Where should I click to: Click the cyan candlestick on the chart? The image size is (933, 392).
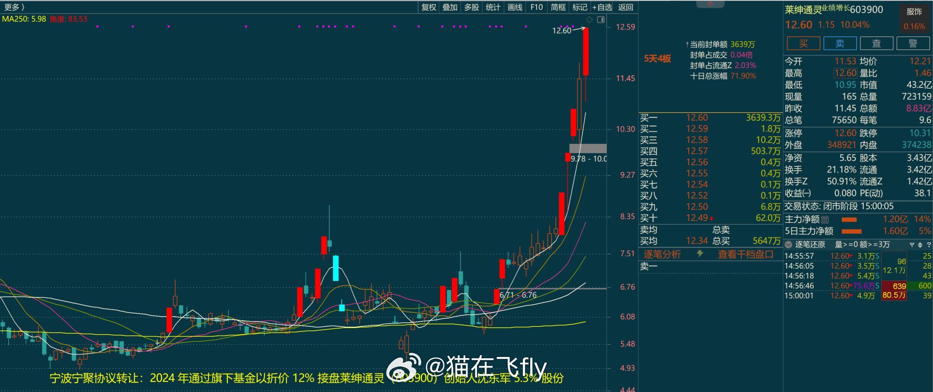tap(336, 268)
